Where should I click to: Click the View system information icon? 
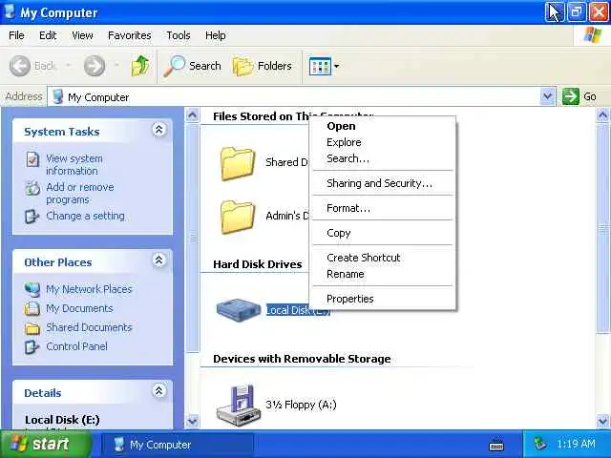click(x=32, y=159)
